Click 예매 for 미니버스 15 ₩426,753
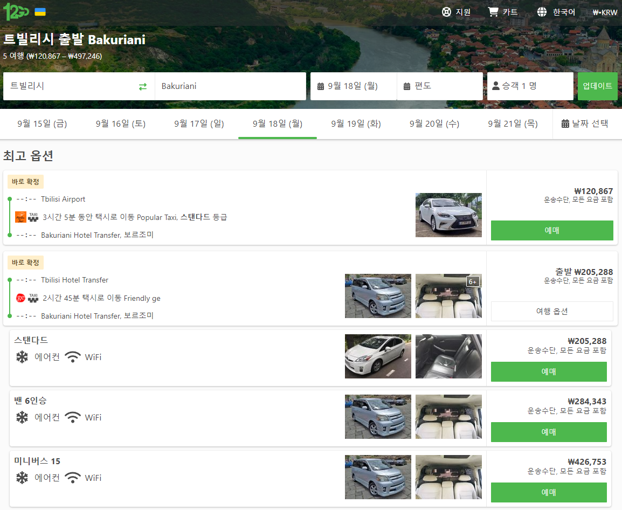Viewport: 622px width, 510px height. pyautogui.click(x=549, y=492)
